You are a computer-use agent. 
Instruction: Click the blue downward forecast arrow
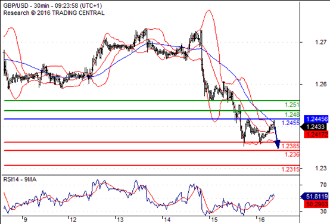point(277,137)
